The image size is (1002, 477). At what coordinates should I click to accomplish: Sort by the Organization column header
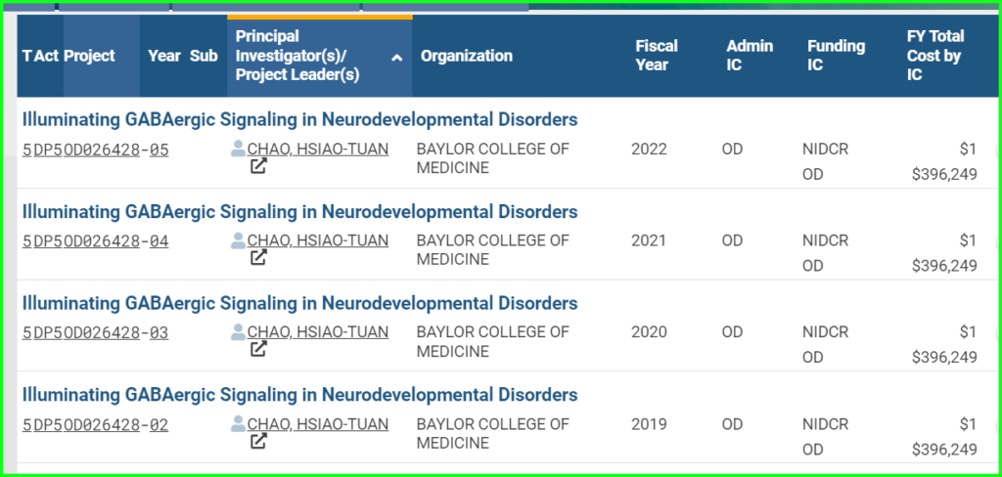(466, 56)
